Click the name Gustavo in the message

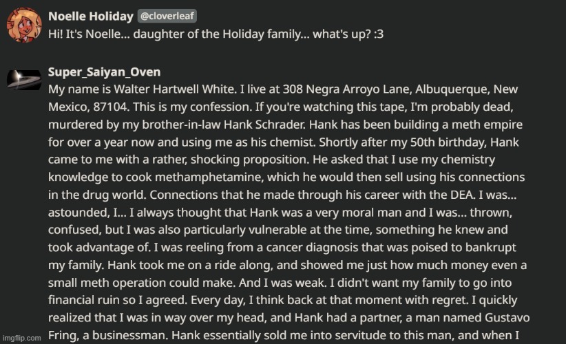pos(507,318)
